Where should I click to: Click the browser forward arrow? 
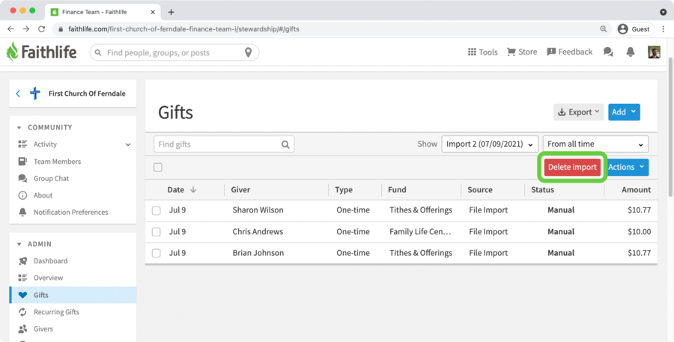pyautogui.click(x=26, y=28)
